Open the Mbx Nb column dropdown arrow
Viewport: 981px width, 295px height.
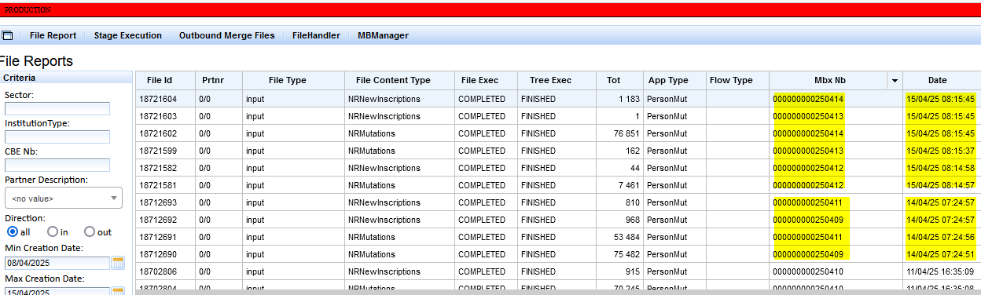coord(895,80)
